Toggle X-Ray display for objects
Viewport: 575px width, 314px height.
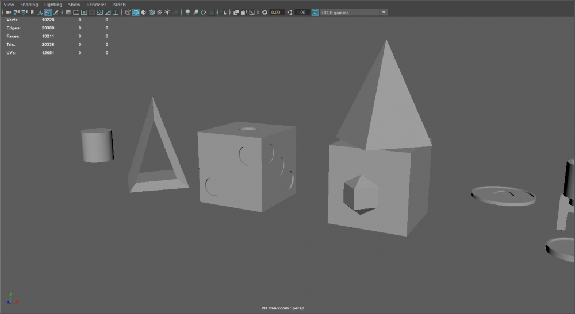pos(236,12)
